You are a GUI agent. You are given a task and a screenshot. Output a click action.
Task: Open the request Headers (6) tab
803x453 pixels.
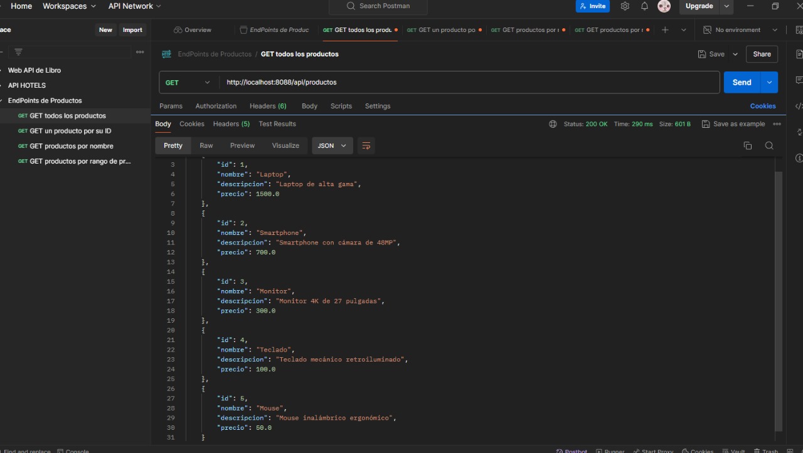pyautogui.click(x=268, y=107)
